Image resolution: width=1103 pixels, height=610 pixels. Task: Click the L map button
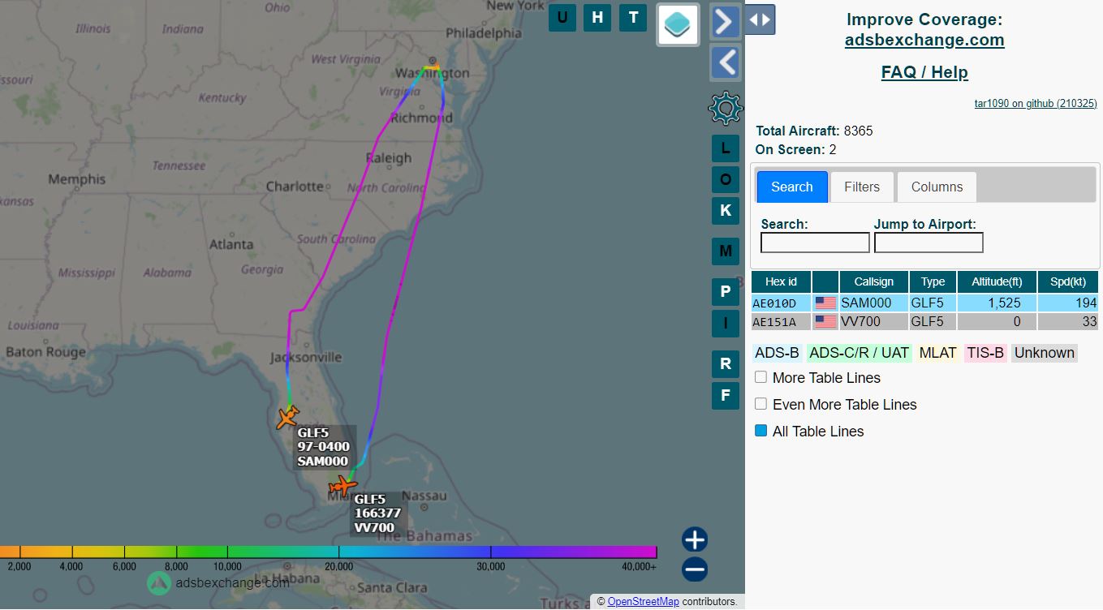[x=726, y=148]
